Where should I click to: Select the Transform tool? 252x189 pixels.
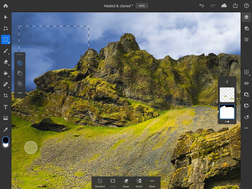[x=6, y=28]
